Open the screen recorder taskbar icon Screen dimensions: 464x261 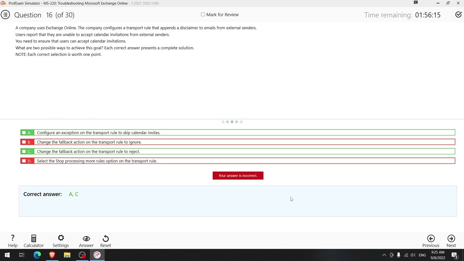[x=82, y=255]
